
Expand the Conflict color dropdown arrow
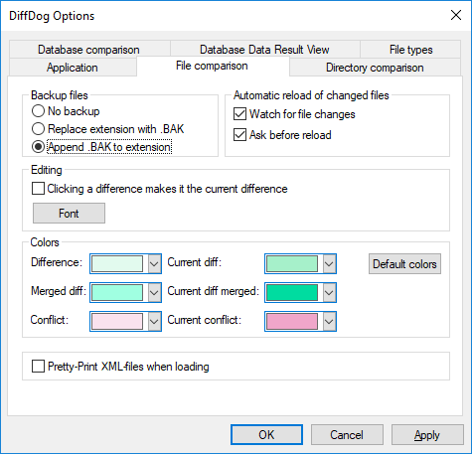pyautogui.click(x=154, y=321)
